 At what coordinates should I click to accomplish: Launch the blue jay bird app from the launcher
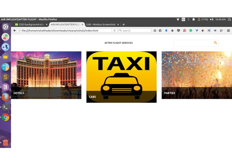click(5, 47)
